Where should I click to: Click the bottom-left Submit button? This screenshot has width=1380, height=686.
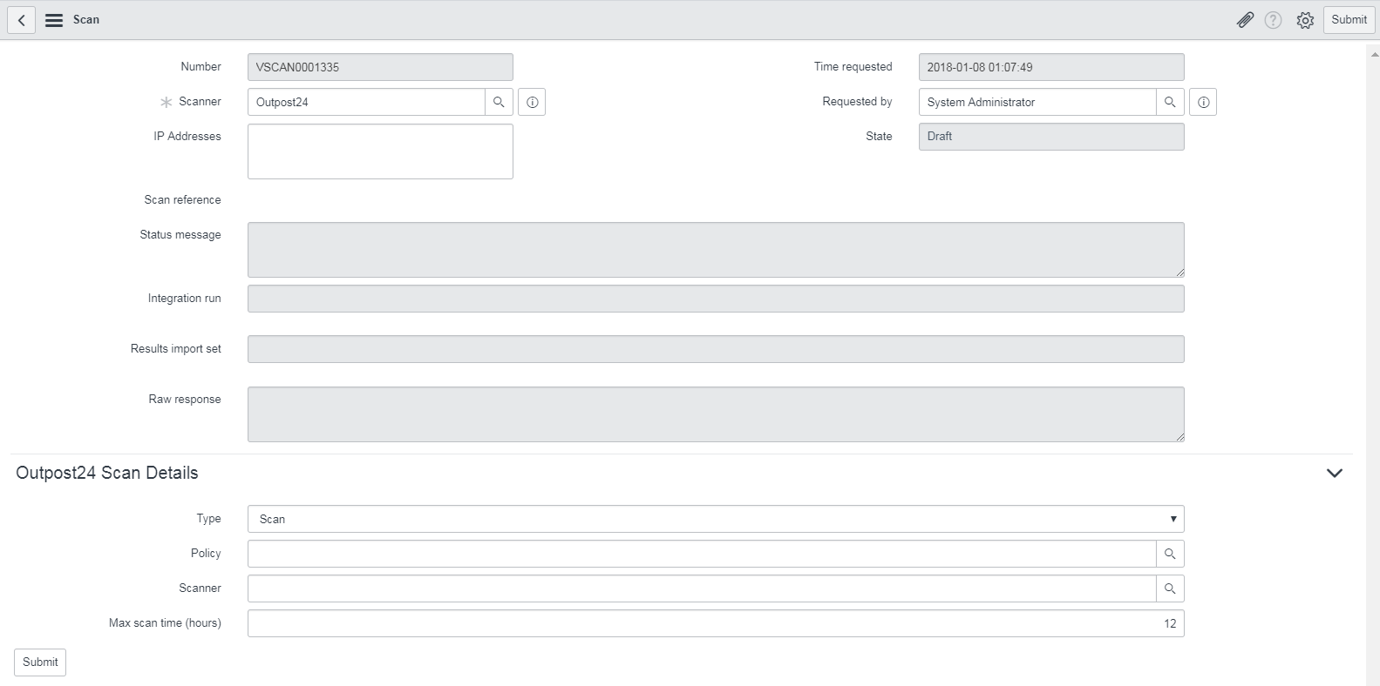coord(40,662)
